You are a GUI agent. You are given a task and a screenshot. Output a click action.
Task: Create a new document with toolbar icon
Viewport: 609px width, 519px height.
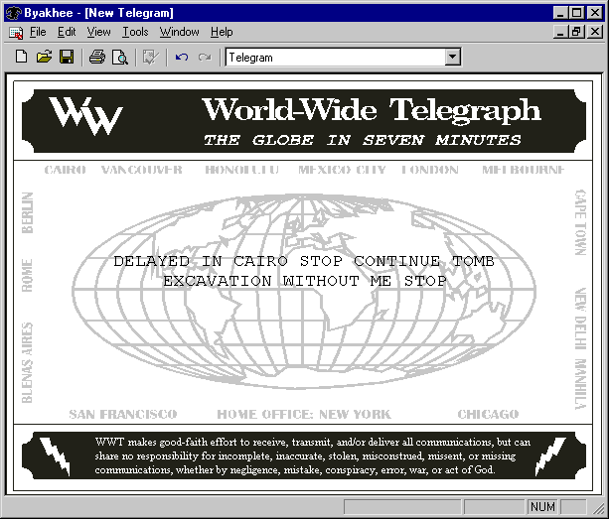point(22,57)
